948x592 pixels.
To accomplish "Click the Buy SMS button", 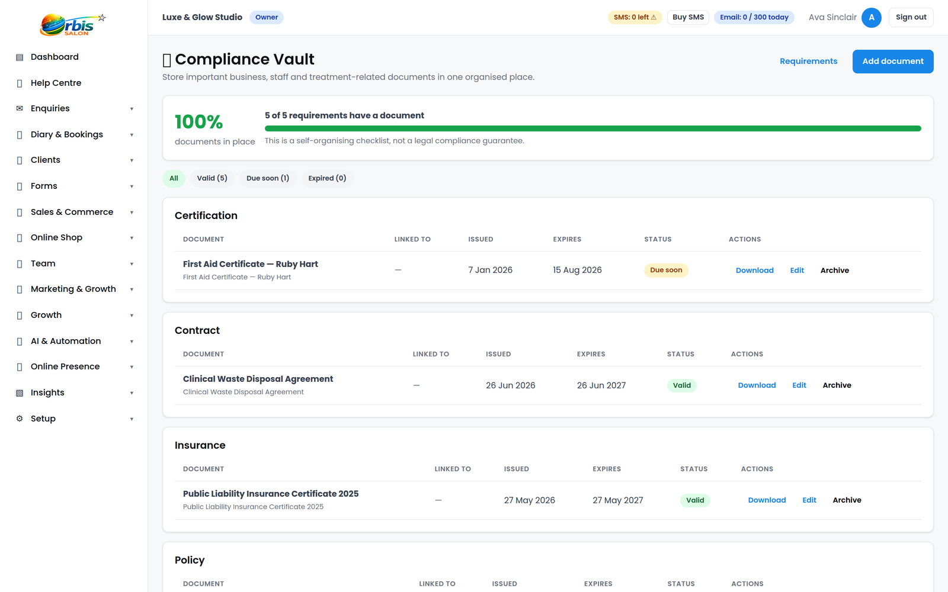I will click(688, 17).
